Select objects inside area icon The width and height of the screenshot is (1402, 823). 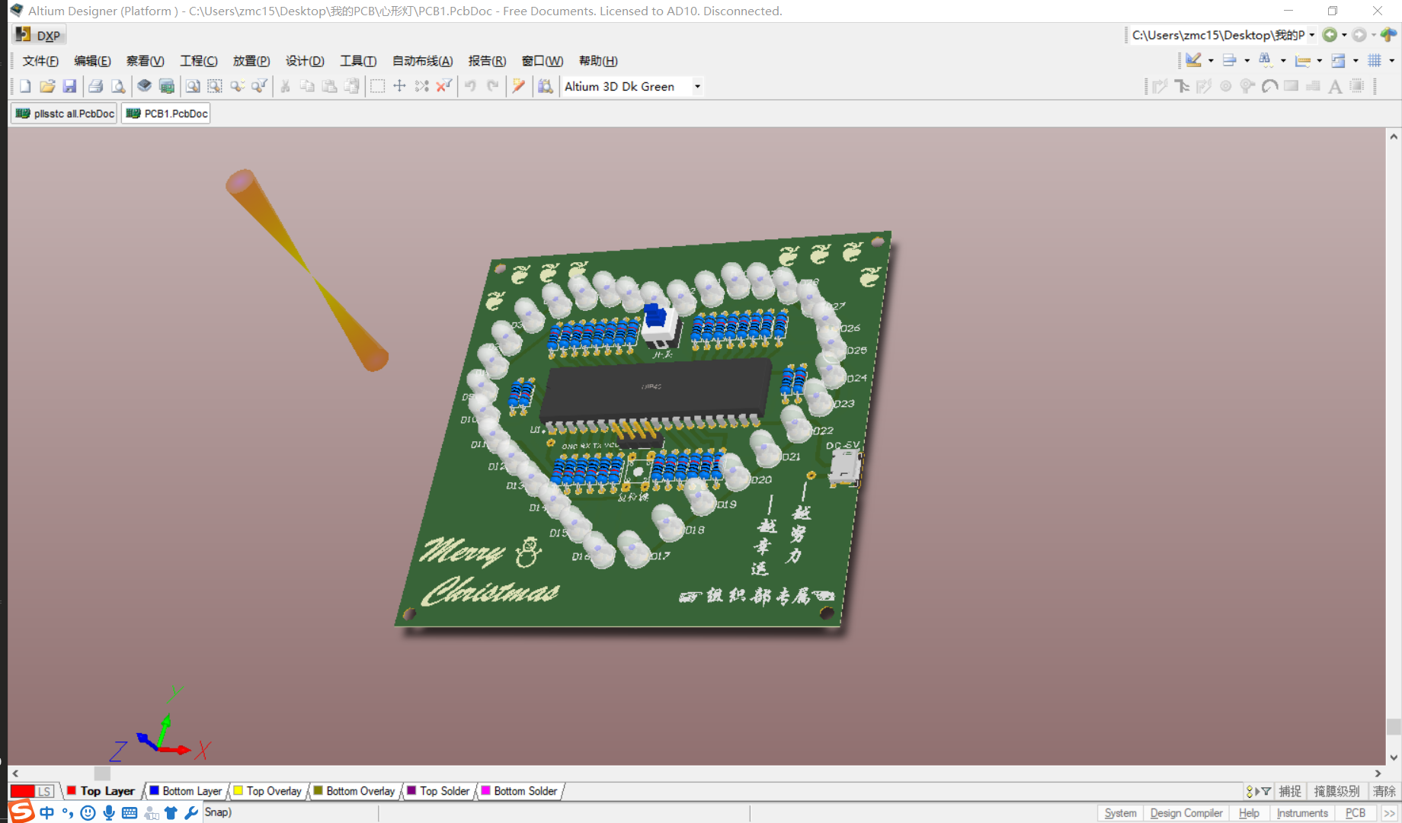pyautogui.click(x=377, y=86)
